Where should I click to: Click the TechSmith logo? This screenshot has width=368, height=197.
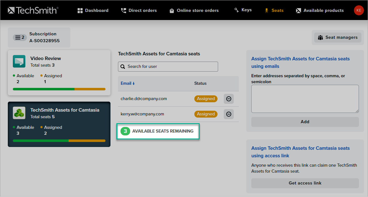click(33, 10)
